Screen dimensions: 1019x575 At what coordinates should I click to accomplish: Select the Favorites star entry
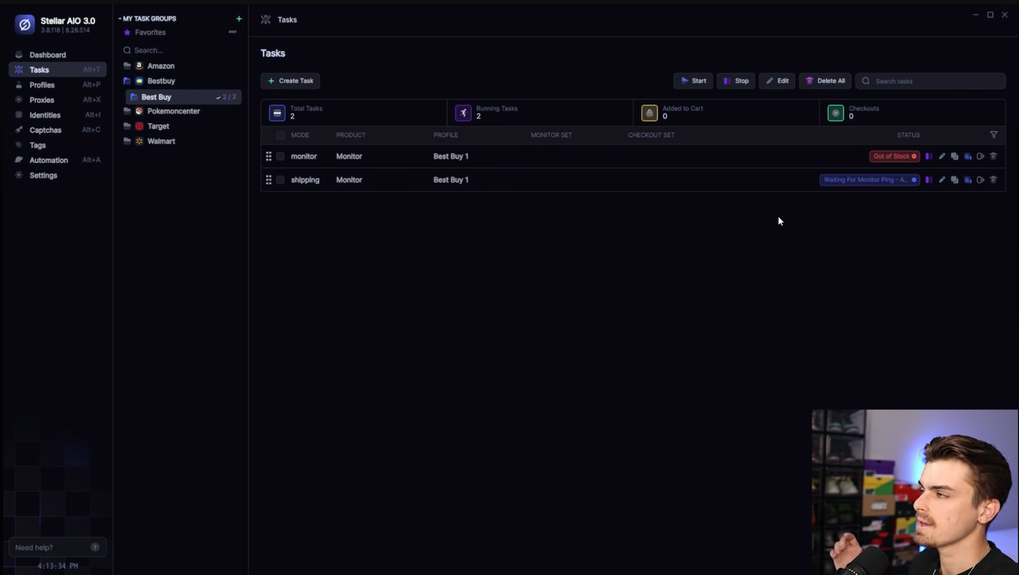point(145,32)
